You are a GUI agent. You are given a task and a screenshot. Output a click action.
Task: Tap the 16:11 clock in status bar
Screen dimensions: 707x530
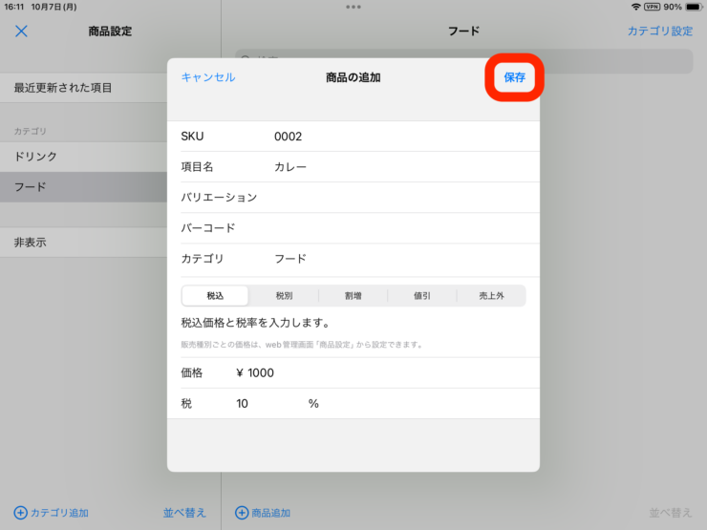(x=14, y=7)
